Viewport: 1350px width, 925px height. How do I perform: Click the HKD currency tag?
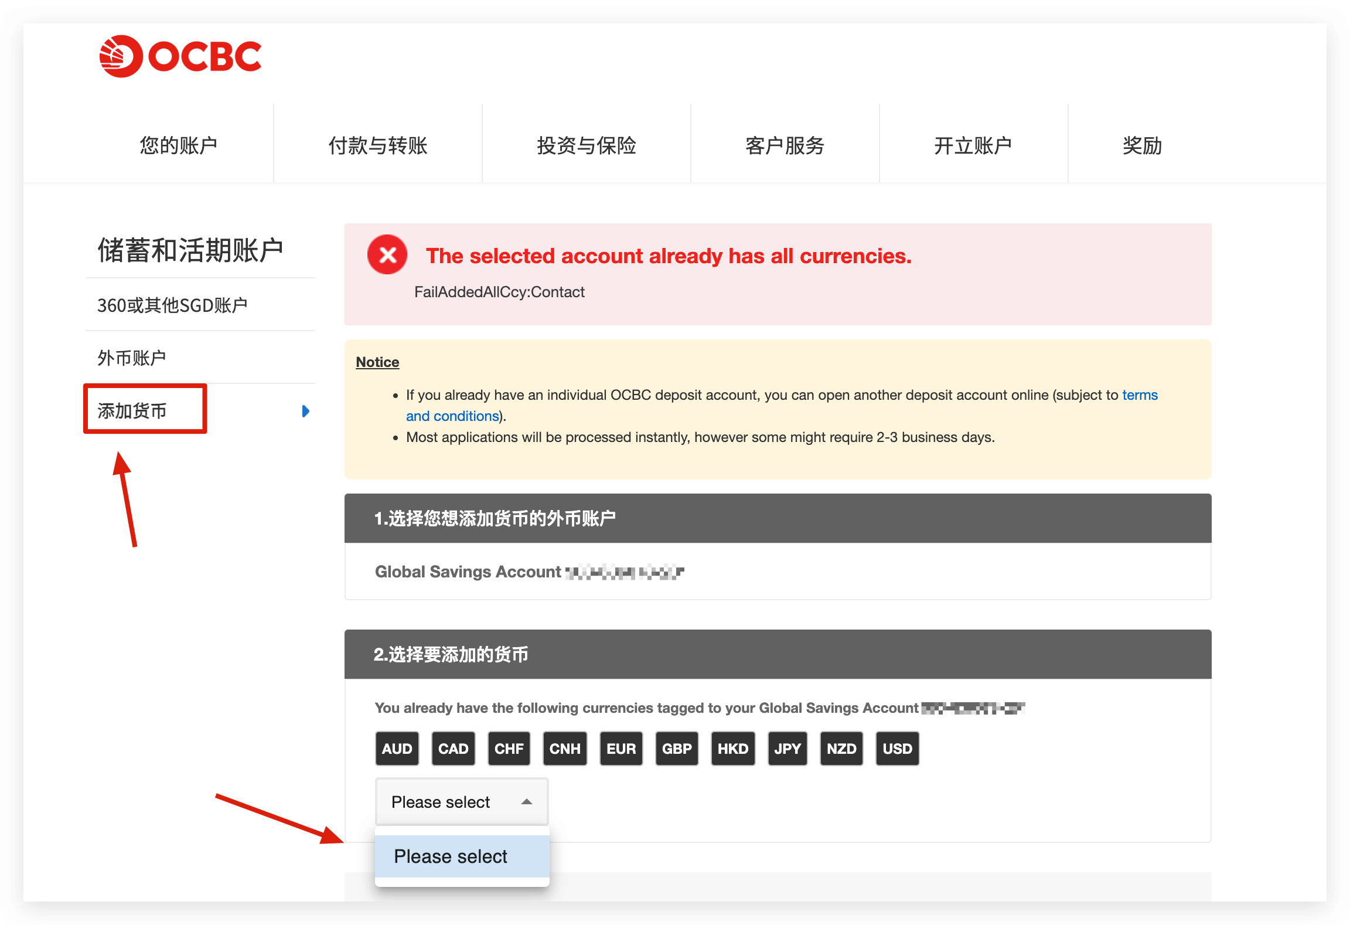[732, 748]
